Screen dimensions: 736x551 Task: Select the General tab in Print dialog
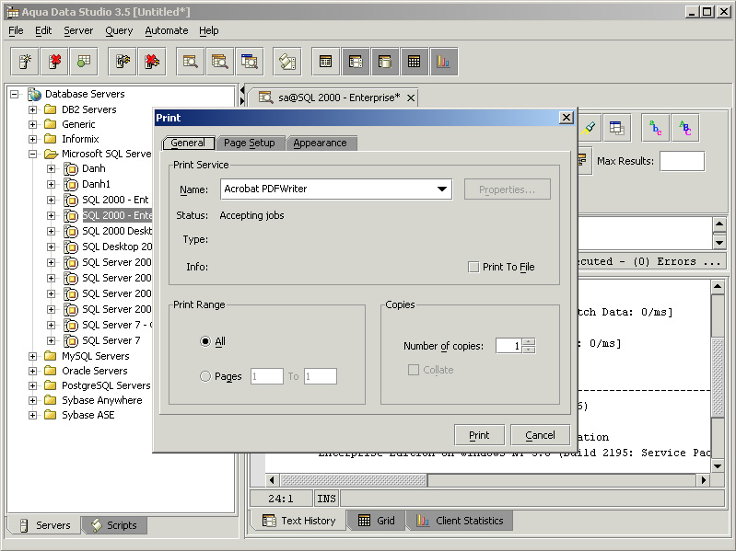[x=188, y=143]
